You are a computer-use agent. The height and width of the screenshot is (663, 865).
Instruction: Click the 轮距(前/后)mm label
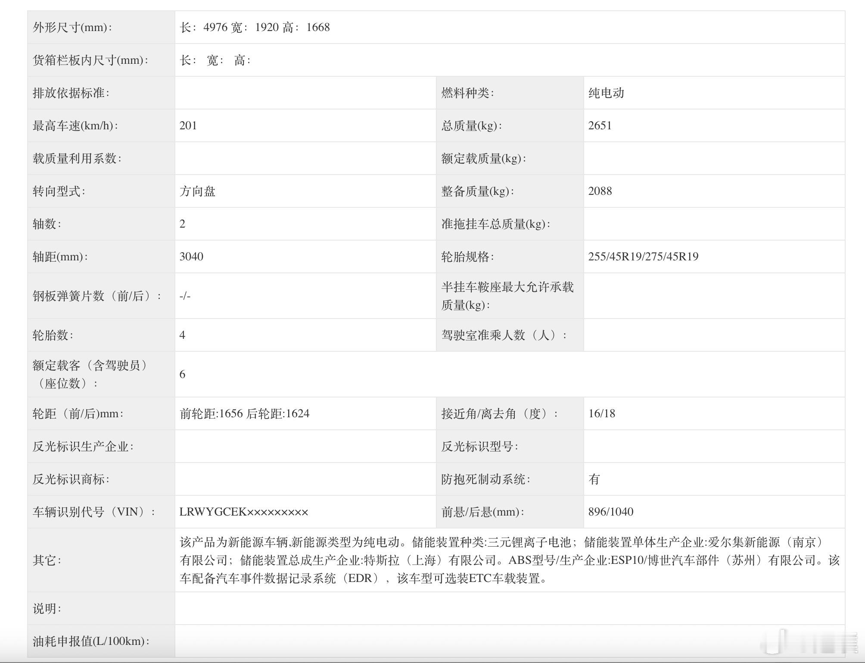78,414
